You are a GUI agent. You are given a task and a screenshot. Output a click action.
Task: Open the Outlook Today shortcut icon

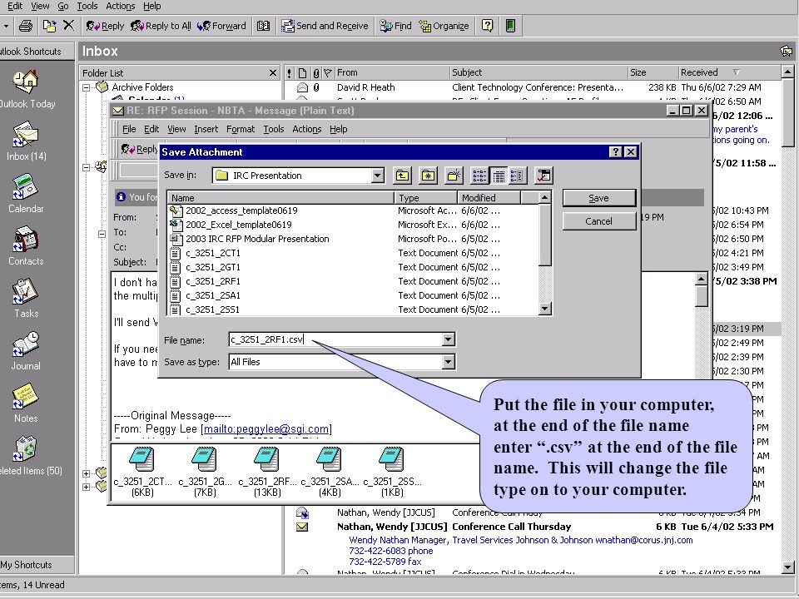[26, 82]
